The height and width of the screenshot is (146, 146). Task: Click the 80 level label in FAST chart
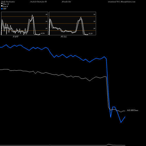click(x=46, y=14)
